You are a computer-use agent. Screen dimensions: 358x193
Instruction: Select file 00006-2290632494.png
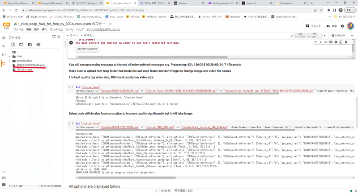click(x=30, y=65)
